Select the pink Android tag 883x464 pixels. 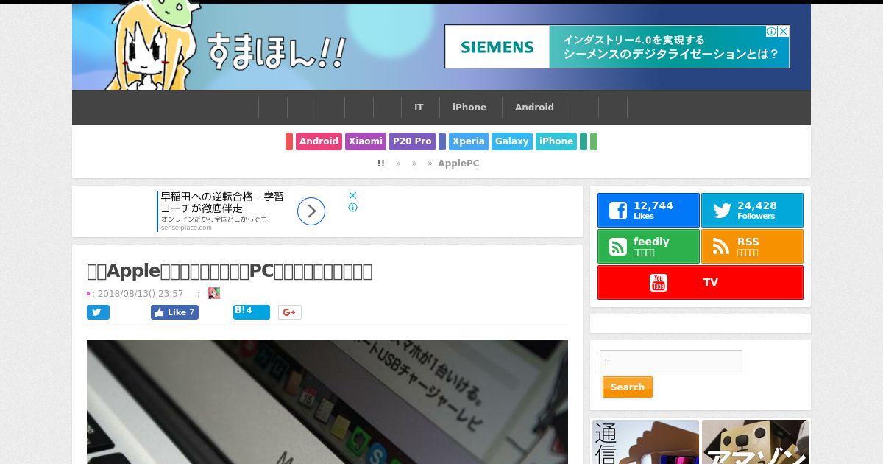click(x=319, y=141)
